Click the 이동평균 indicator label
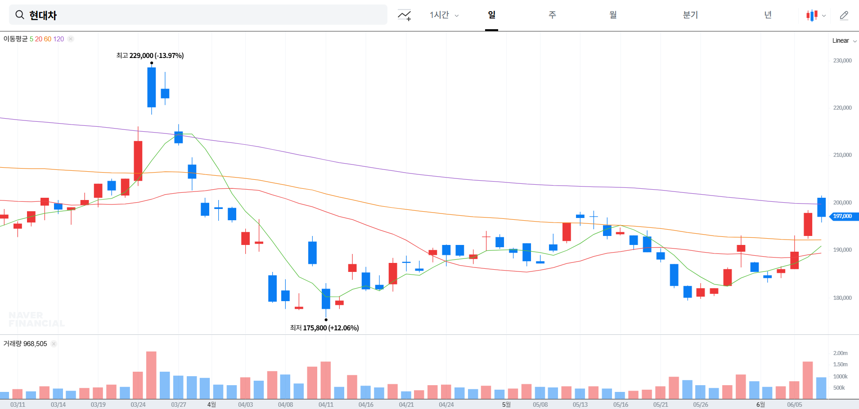This screenshot has height=409, width=859. pos(15,39)
